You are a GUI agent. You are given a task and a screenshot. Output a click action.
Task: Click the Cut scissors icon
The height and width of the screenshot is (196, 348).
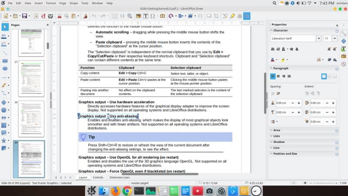[59, 16]
